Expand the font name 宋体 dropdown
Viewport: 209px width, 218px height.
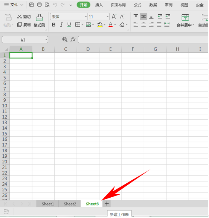(x=86, y=17)
